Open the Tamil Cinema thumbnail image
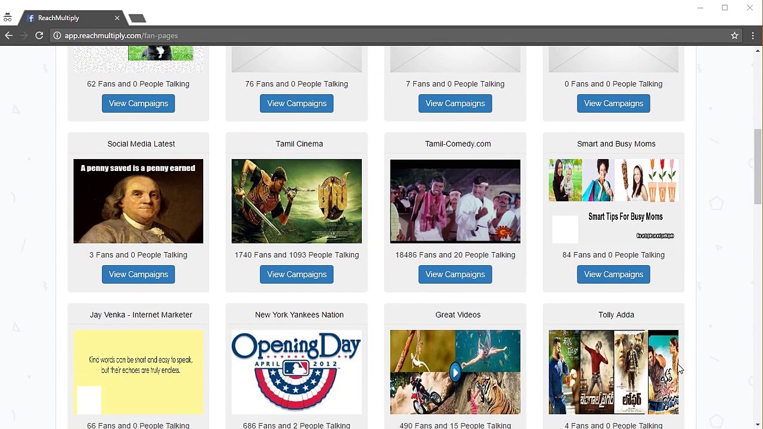The height and width of the screenshot is (429, 763). click(297, 201)
